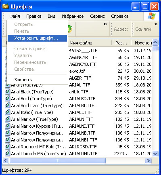Click the Arial Rounded MT Bold icon
This screenshot has height=175, width=161.
7,147
